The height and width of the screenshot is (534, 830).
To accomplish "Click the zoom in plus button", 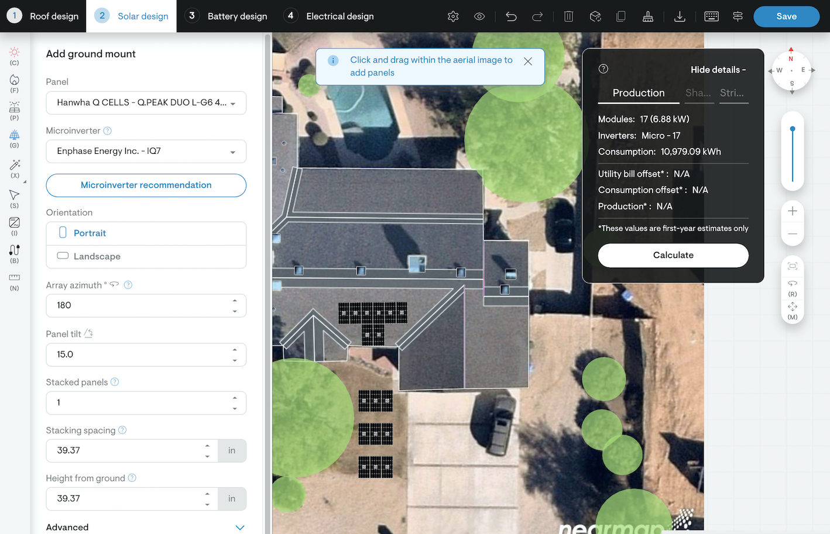I will (793, 211).
